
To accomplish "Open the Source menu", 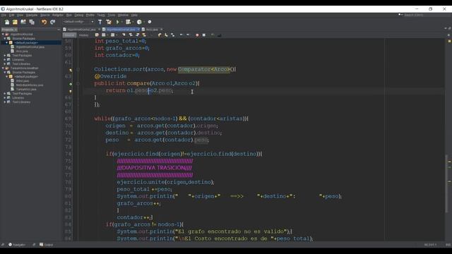I will pyautogui.click(x=45, y=15).
